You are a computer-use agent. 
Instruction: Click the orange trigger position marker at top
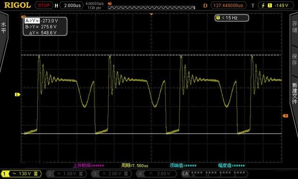151,14
